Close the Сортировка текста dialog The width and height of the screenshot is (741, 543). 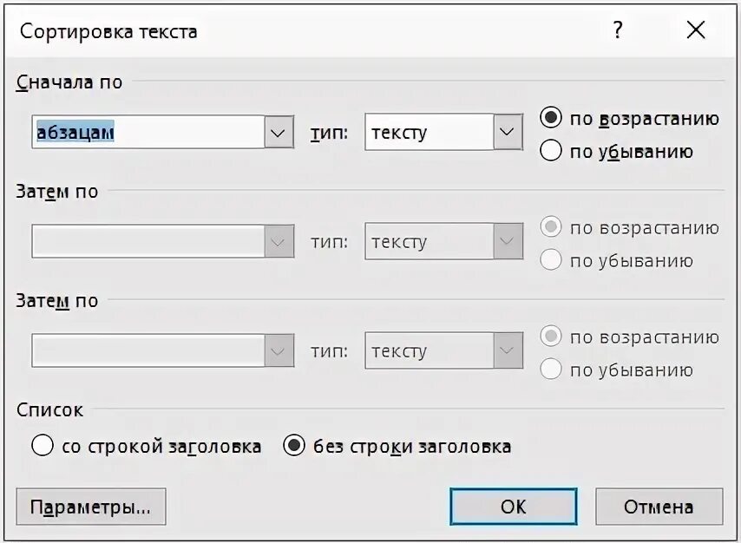point(696,30)
